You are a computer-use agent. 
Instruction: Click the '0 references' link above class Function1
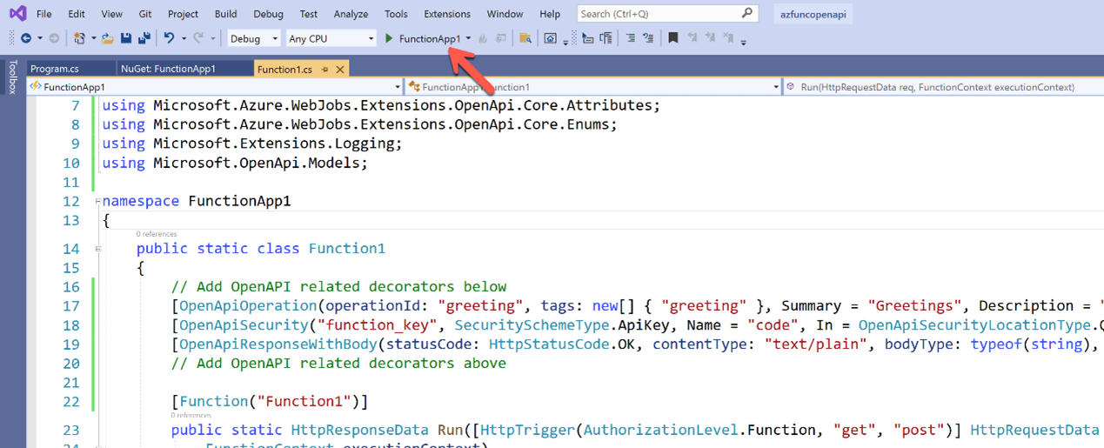tap(156, 234)
